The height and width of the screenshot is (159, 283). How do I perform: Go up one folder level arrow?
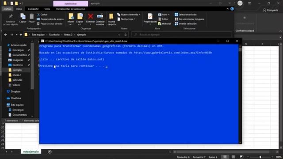tap(21, 34)
